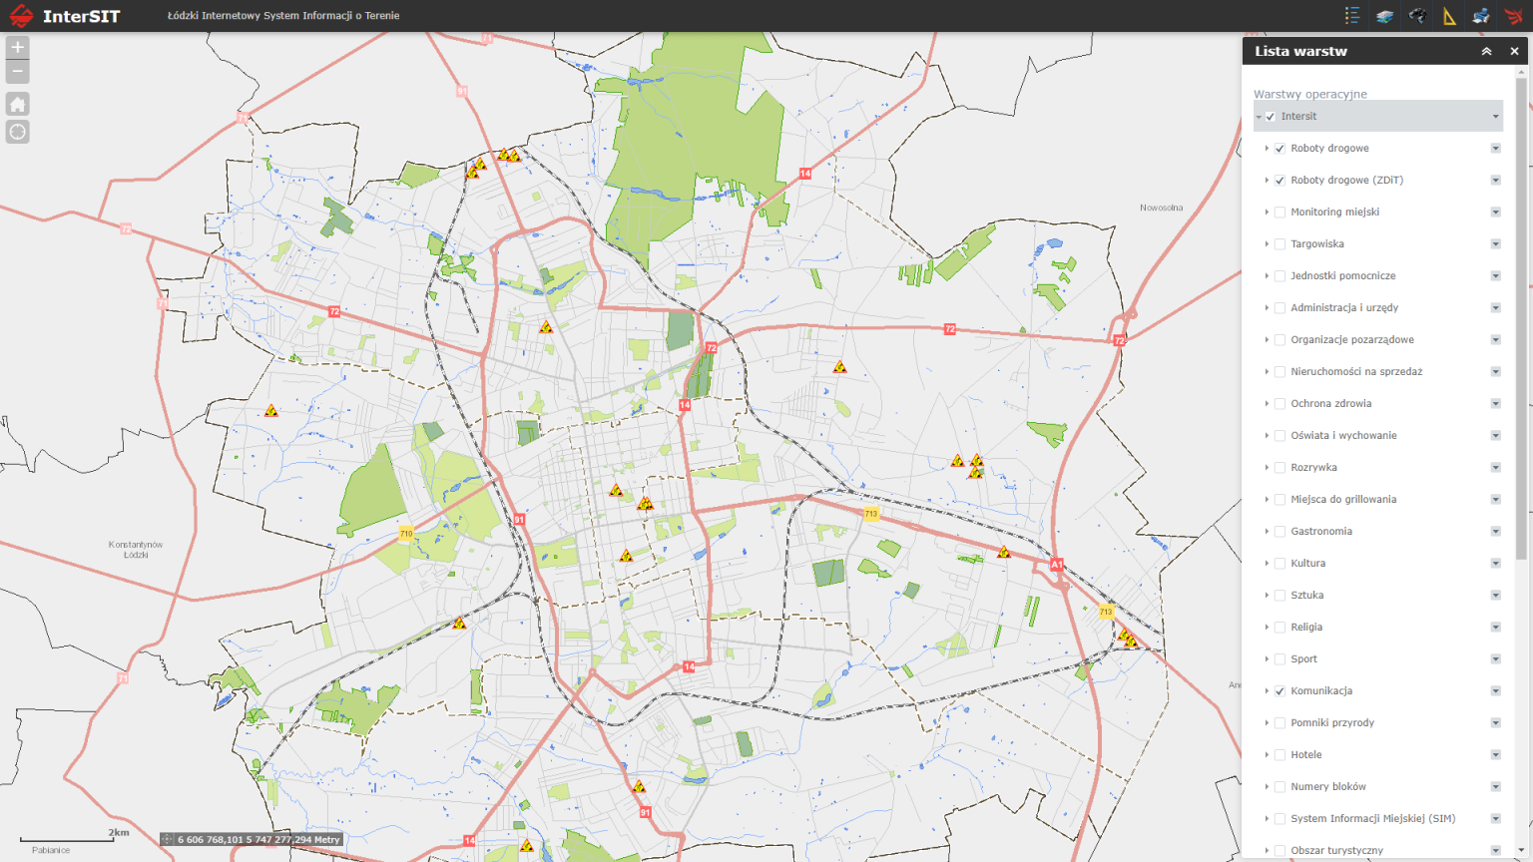The height and width of the screenshot is (862, 1533).
Task: Zoom in with the plus button
Action: coord(17,48)
